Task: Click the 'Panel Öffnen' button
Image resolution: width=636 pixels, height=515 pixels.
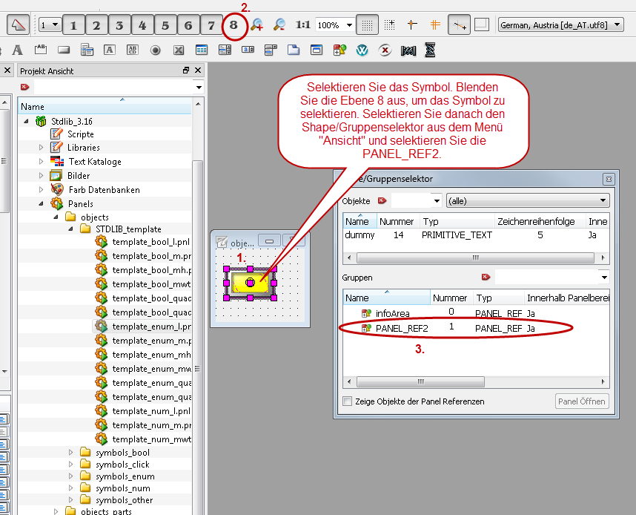Action: pos(582,401)
